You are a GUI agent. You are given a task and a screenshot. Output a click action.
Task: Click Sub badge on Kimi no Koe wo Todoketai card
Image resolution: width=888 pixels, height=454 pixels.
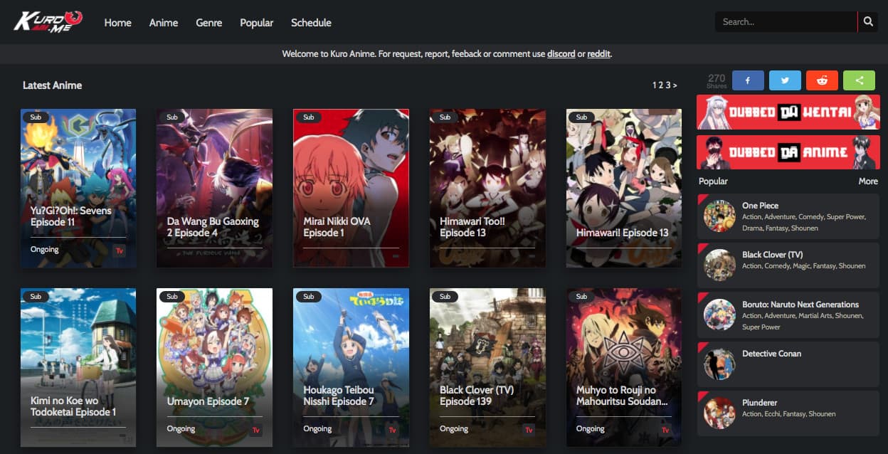[x=36, y=297]
